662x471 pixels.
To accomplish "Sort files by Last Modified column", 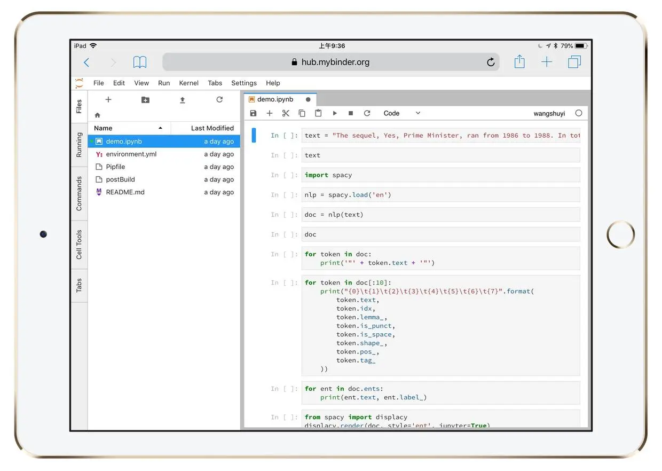I will (x=206, y=128).
